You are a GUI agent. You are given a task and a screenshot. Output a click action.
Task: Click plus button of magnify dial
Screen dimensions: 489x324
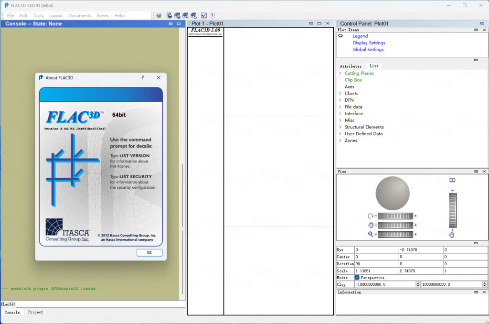[x=415, y=234]
